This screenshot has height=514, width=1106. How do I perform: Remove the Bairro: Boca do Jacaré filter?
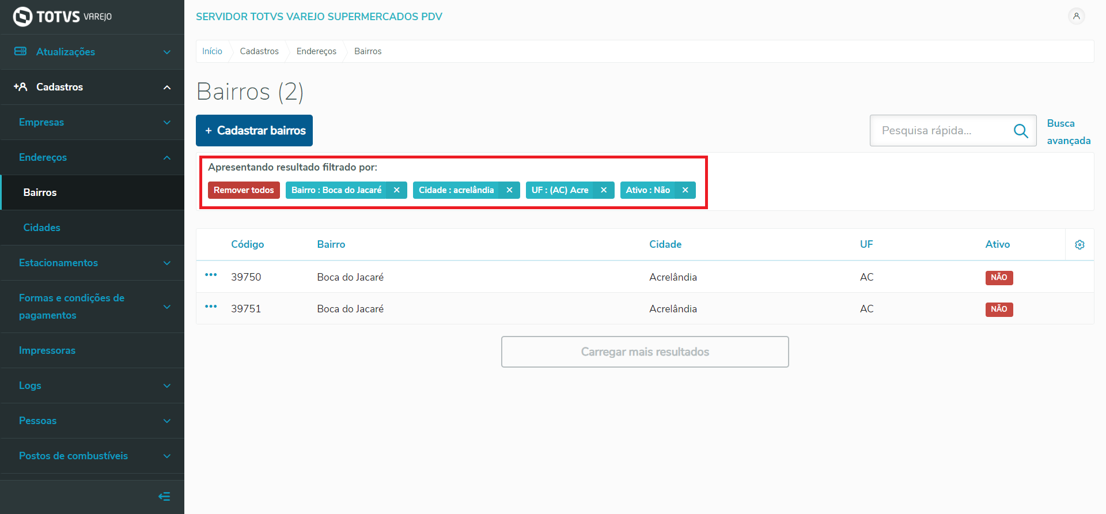396,190
